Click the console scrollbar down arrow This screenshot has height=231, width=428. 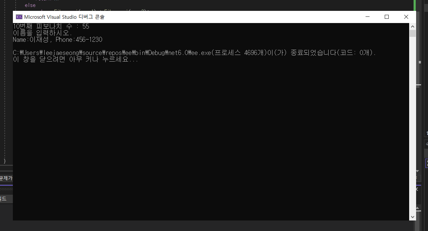pyautogui.click(x=412, y=217)
